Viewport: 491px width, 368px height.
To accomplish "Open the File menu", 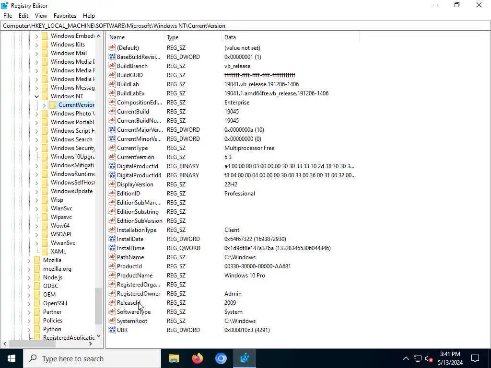I will coord(8,16).
